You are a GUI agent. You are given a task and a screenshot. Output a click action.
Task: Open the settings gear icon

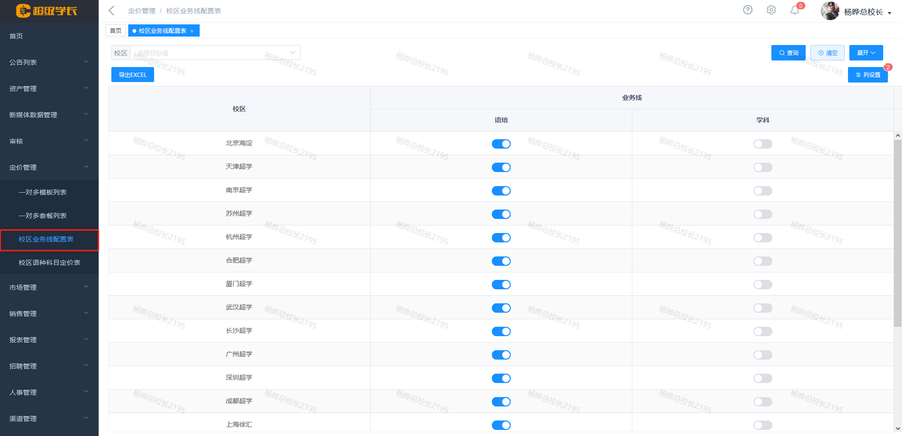pos(771,10)
